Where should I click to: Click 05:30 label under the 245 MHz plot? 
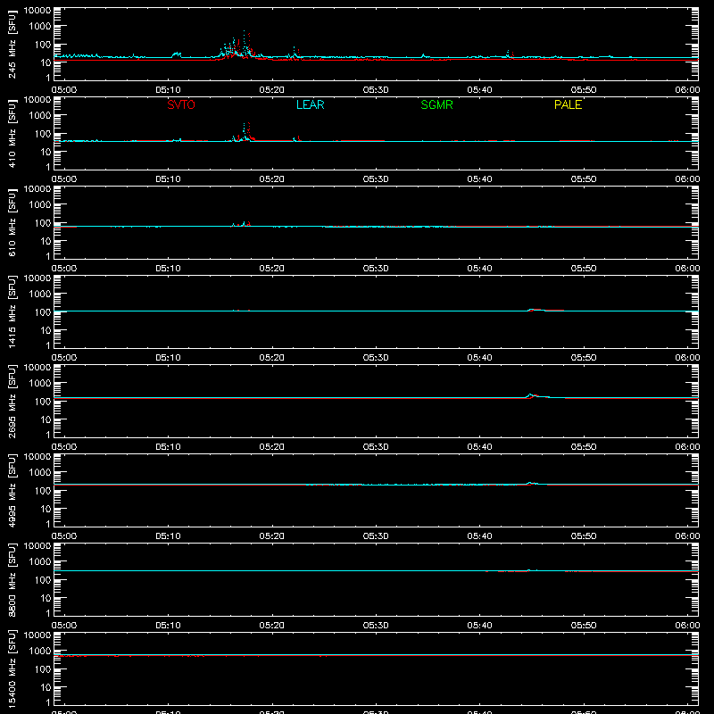pyautogui.click(x=376, y=90)
